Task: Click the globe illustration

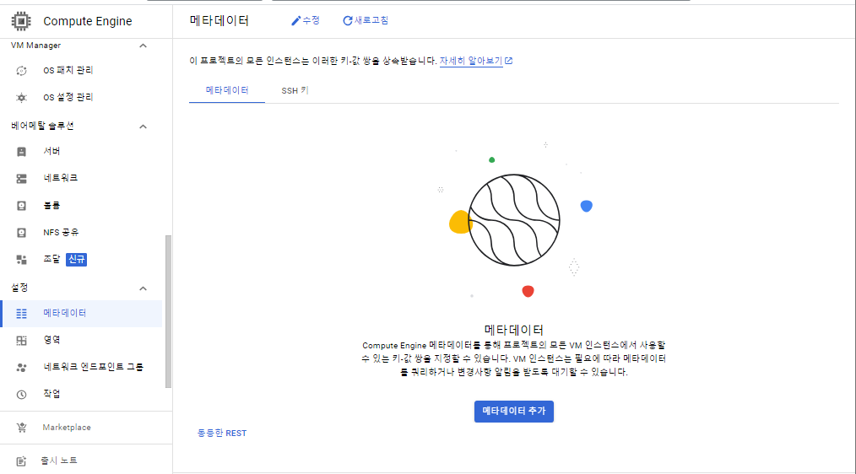Action: point(514,220)
